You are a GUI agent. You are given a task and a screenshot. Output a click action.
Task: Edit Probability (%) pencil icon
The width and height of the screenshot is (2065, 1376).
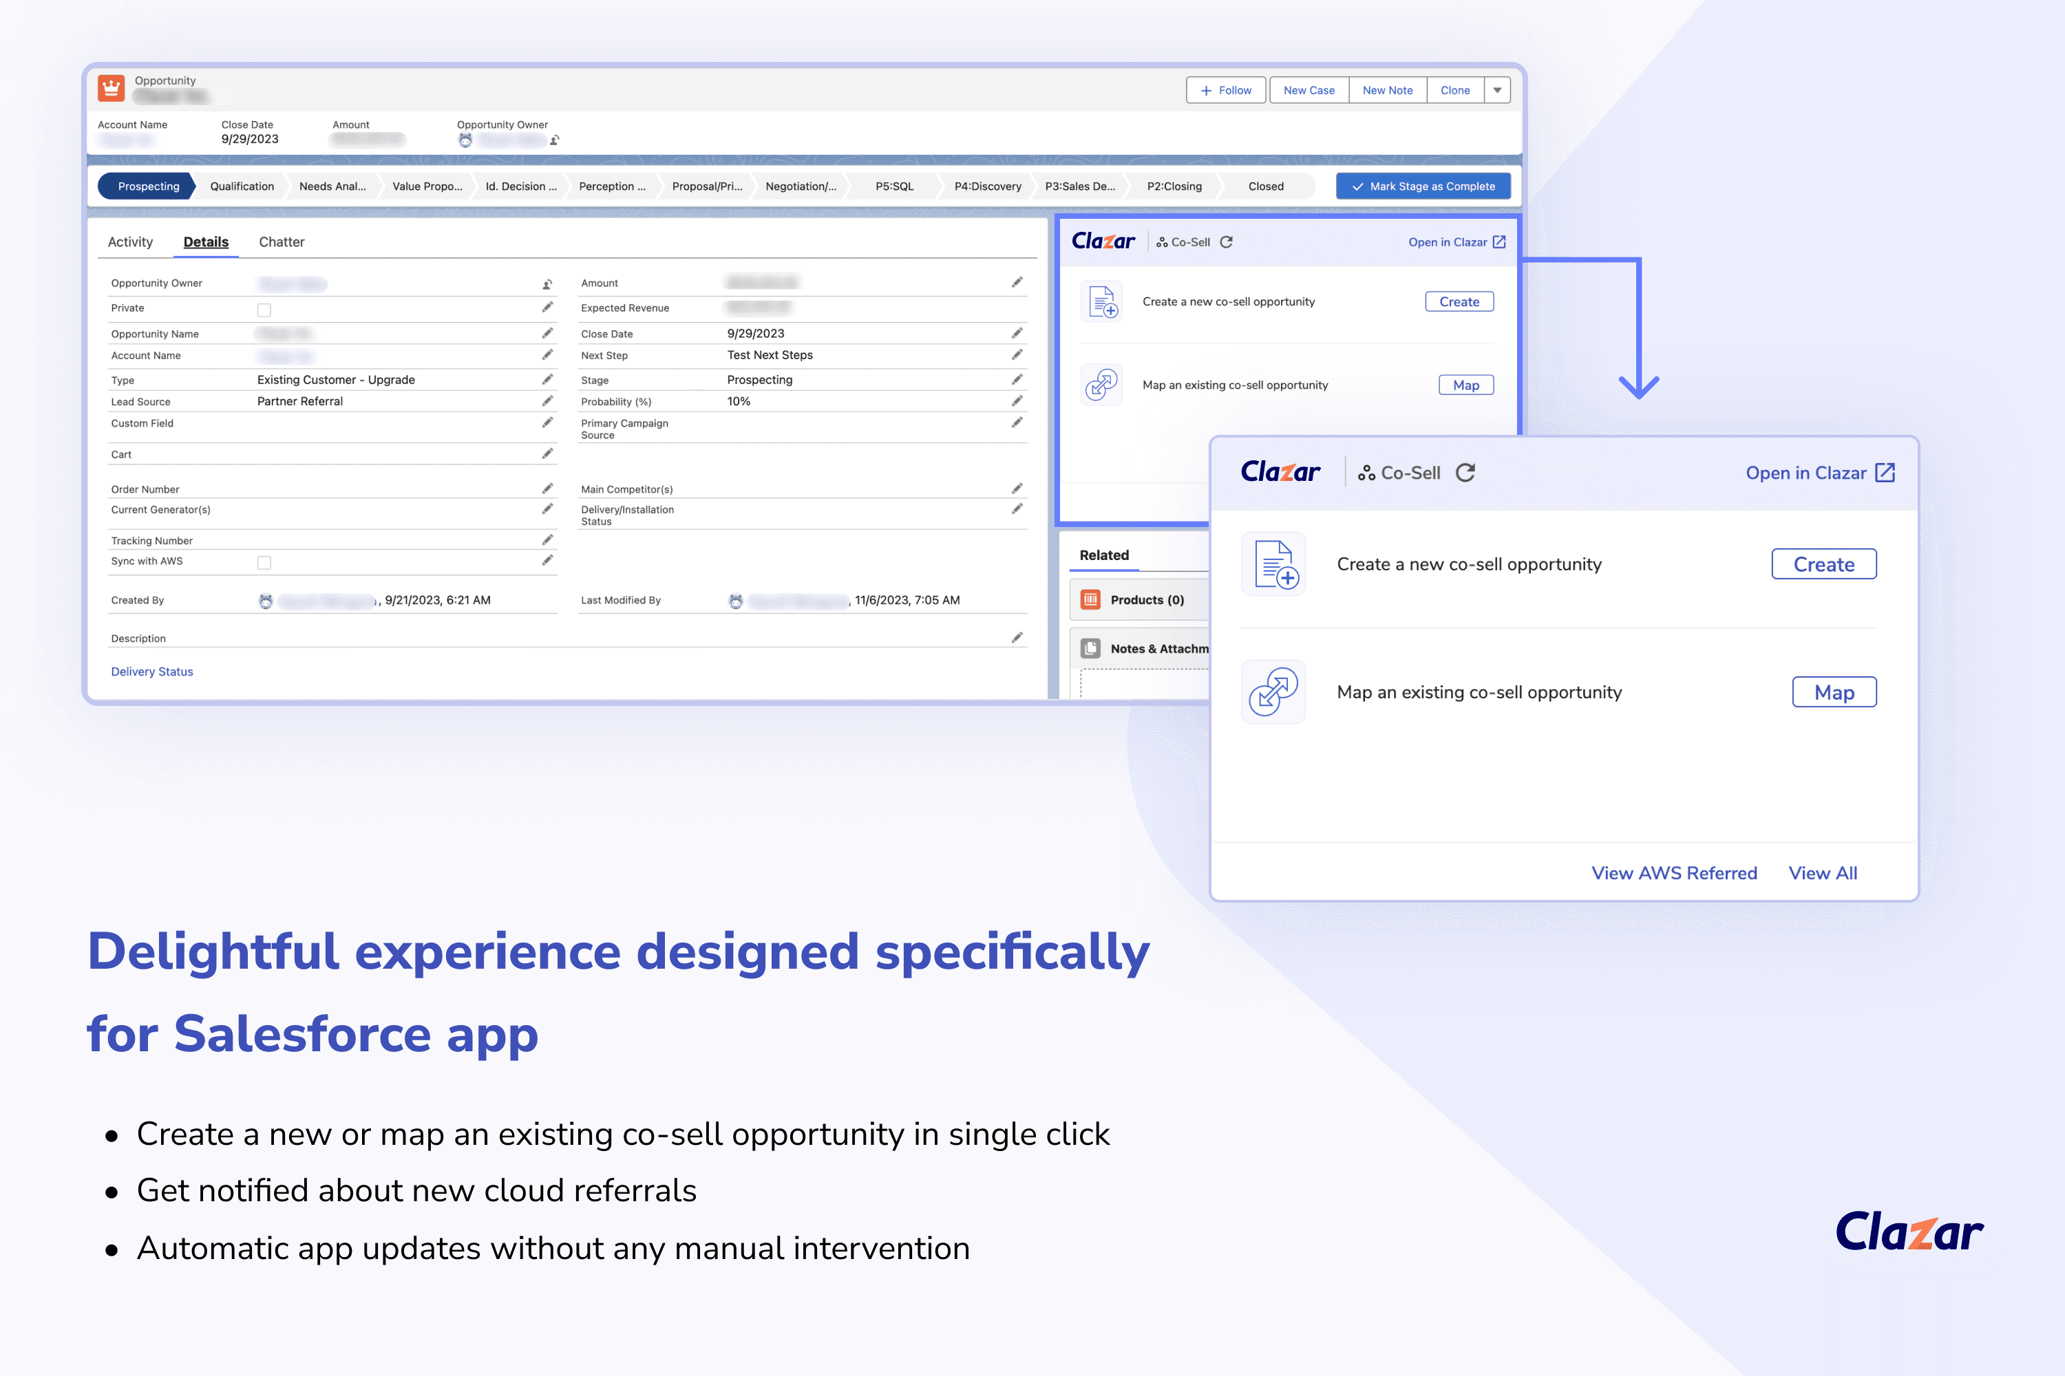point(1017,401)
